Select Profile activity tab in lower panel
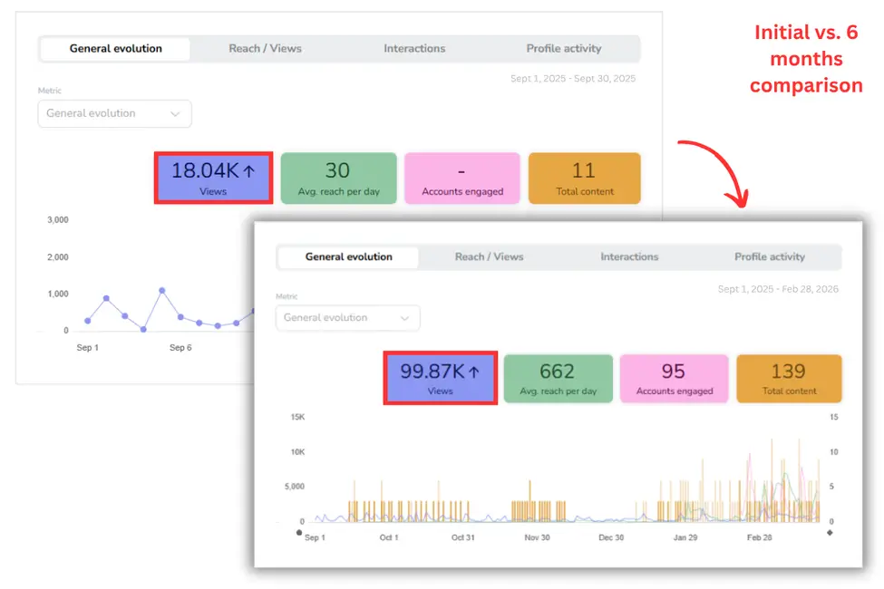 point(770,257)
